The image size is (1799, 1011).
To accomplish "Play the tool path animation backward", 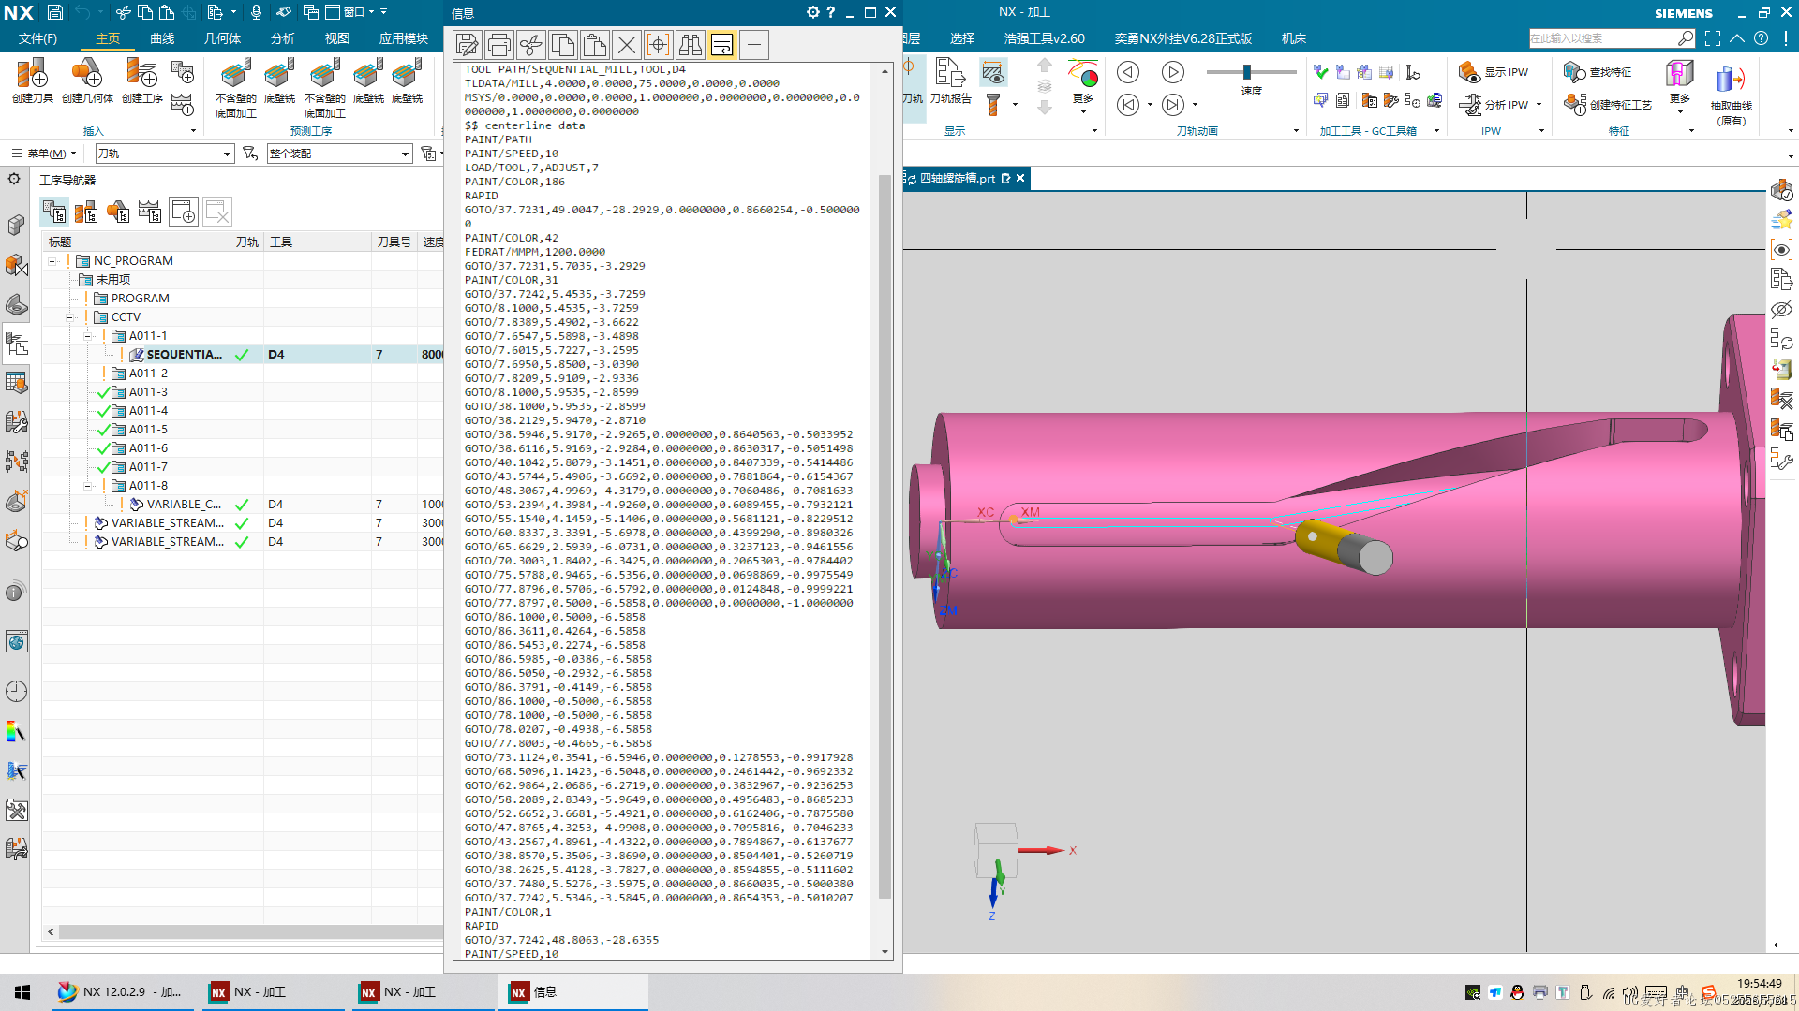I will point(1128,72).
